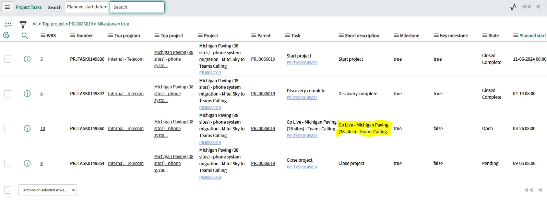Preview record PRJTASK0149854 info icon
Viewport: 547px width, 203px height.
(27, 163)
